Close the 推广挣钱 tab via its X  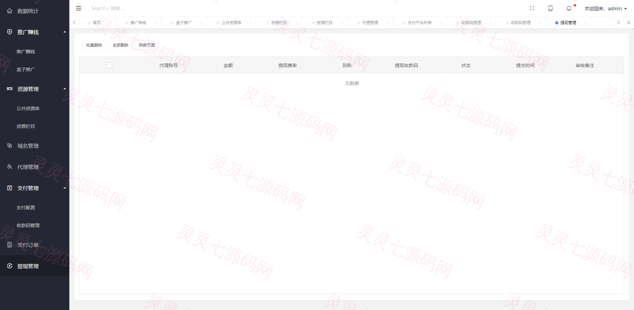pyautogui.click(x=156, y=23)
